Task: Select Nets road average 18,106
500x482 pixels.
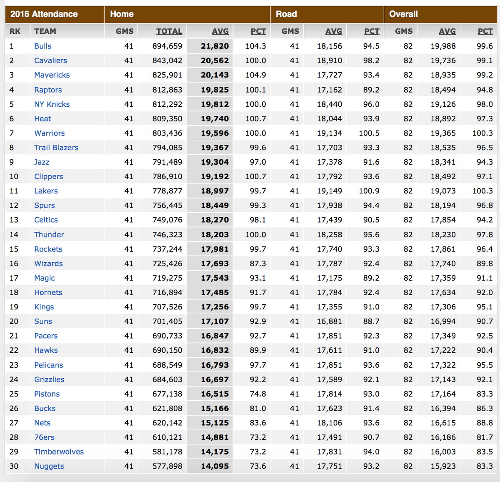Action: click(330, 423)
